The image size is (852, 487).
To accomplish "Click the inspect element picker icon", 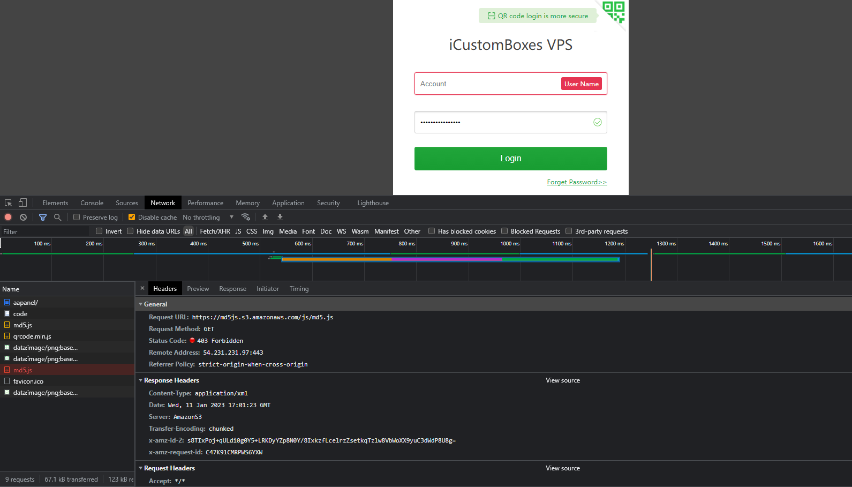I will (9, 203).
